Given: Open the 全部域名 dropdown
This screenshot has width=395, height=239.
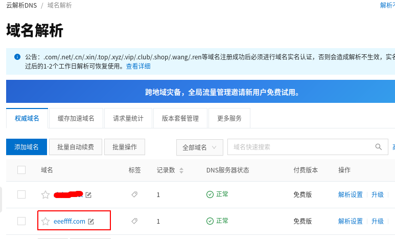Looking at the screenshot, I should (x=199, y=147).
